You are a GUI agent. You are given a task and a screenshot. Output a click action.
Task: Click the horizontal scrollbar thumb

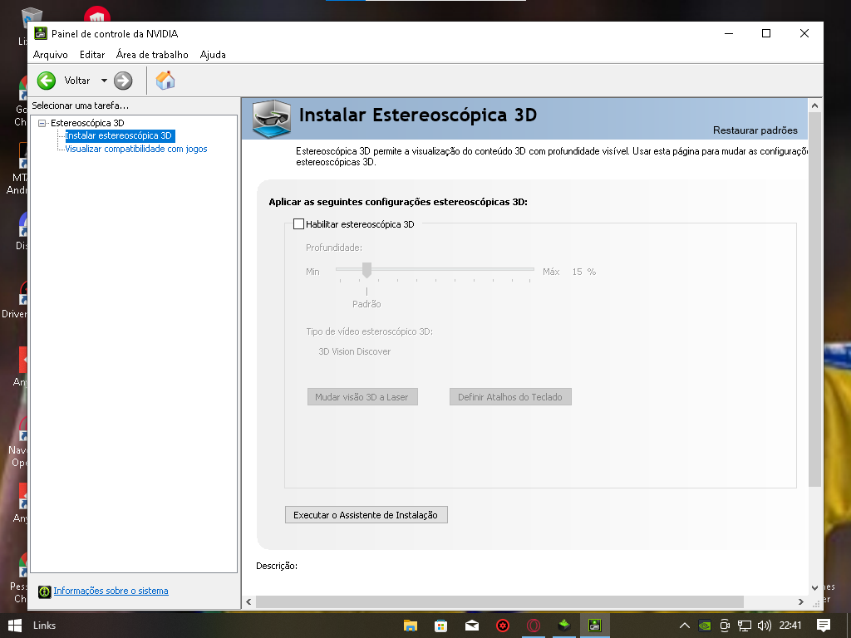point(499,601)
